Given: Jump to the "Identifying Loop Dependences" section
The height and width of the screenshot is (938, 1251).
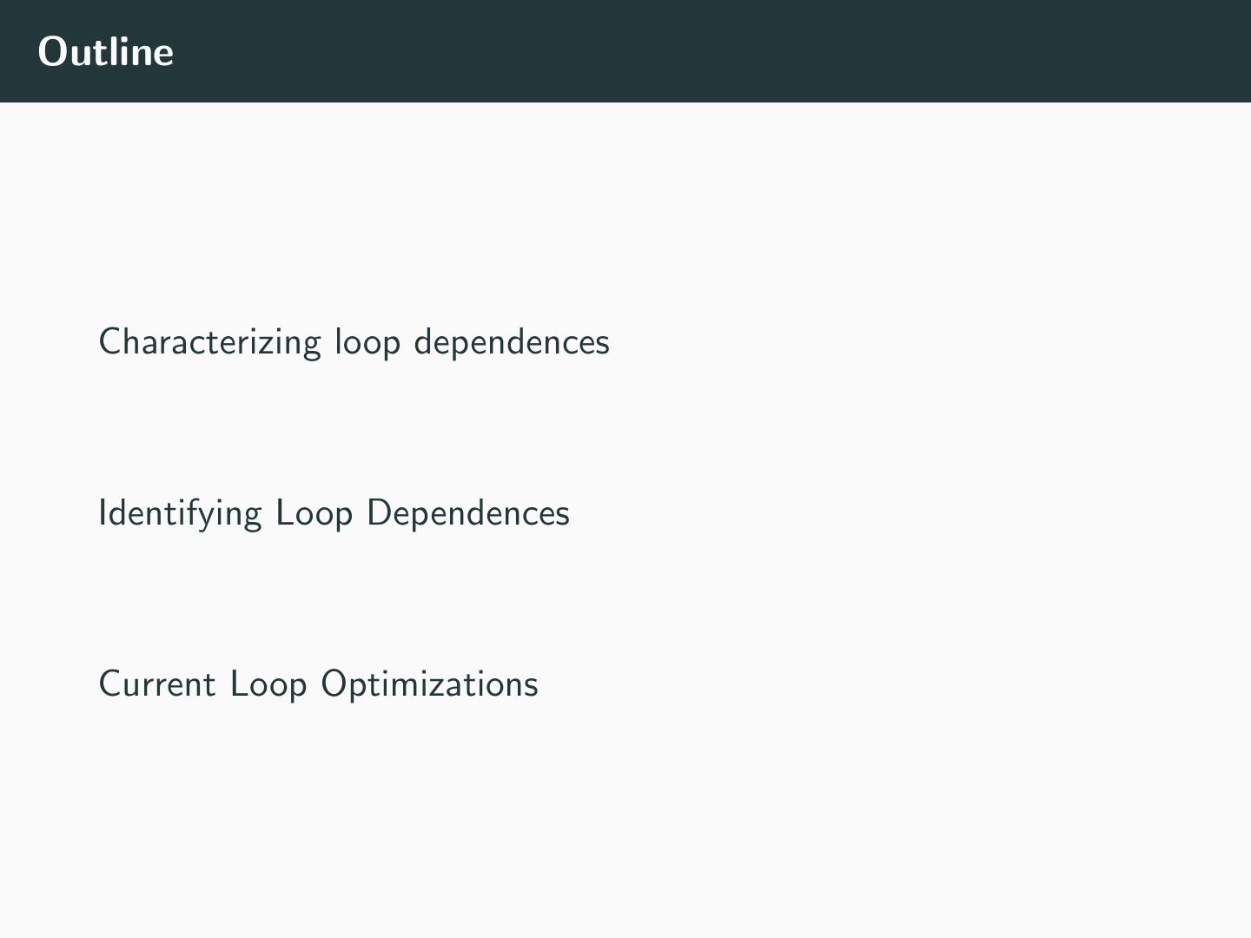Looking at the screenshot, I should coord(334,513).
